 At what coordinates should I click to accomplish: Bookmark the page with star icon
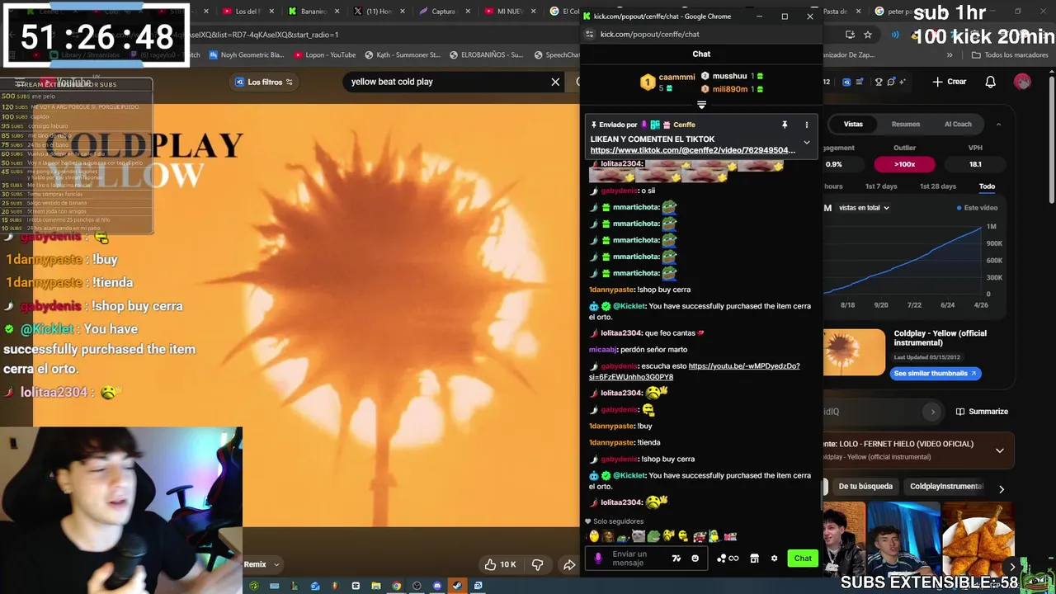tap(868, 35)
